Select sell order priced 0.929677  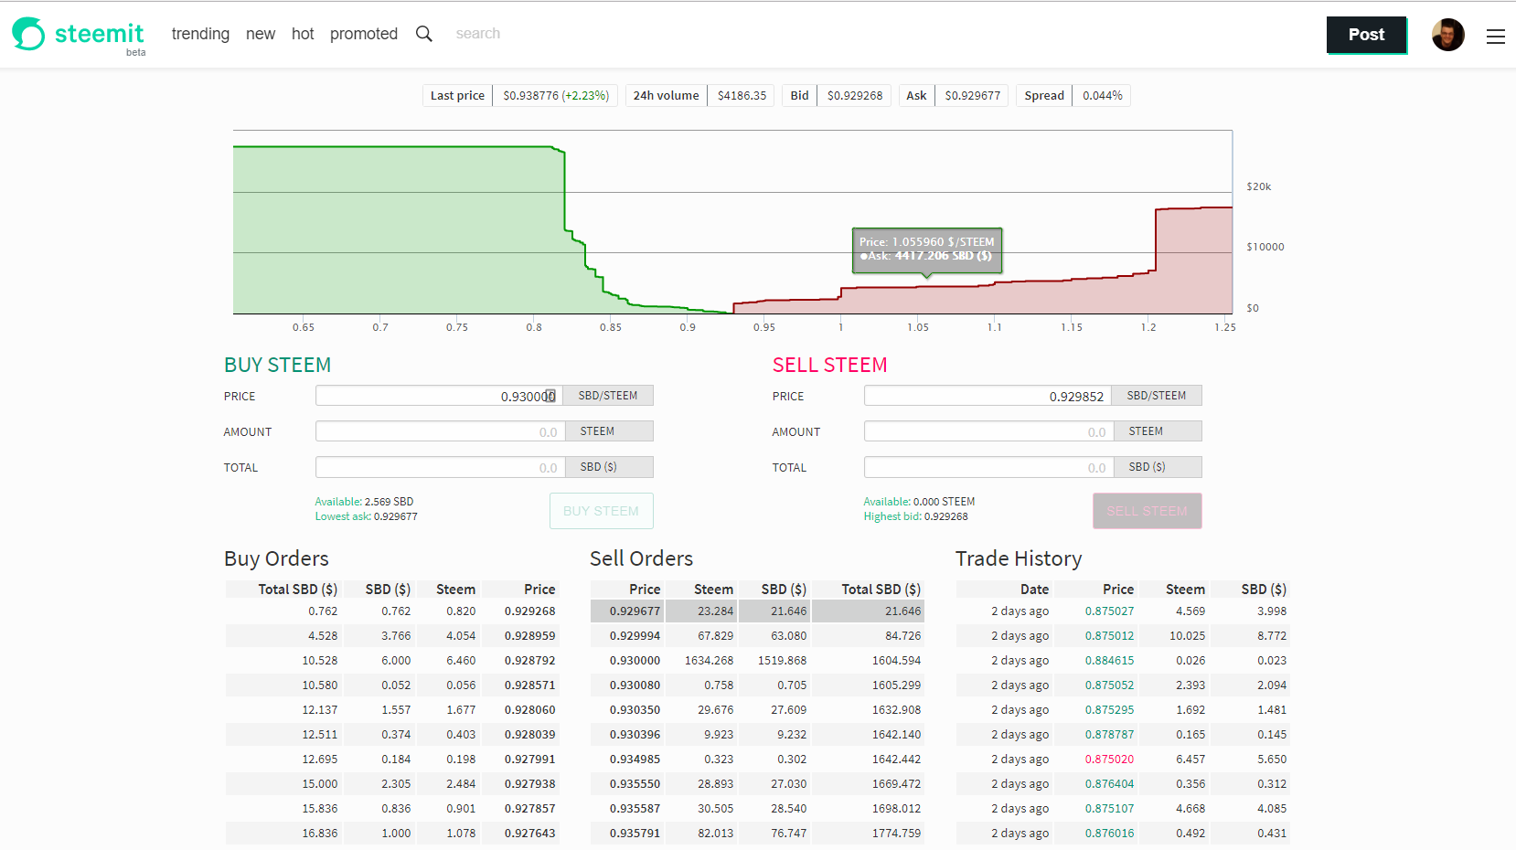(757, 611)
